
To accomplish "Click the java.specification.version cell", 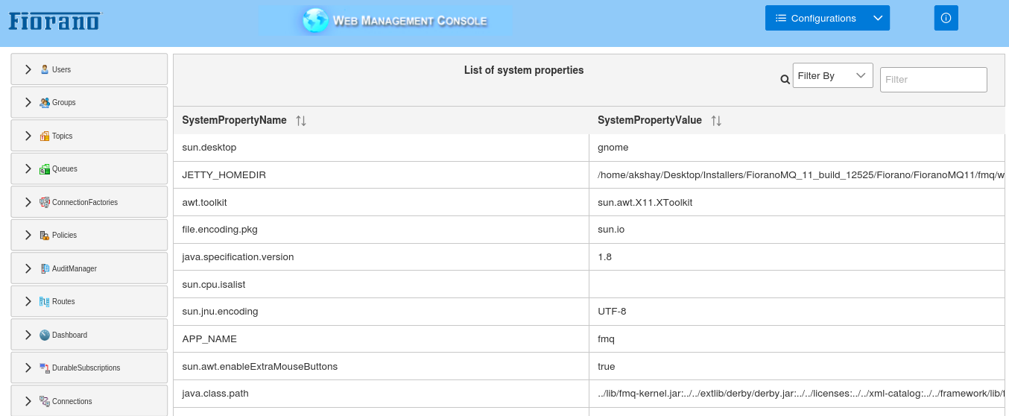I will click(x=381, y=256).
